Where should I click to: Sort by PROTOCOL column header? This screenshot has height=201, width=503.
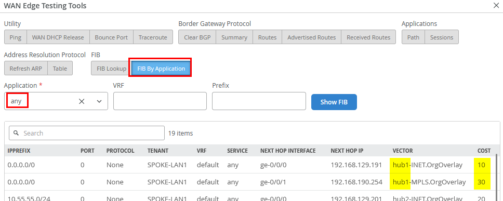[x=121, y=150]
